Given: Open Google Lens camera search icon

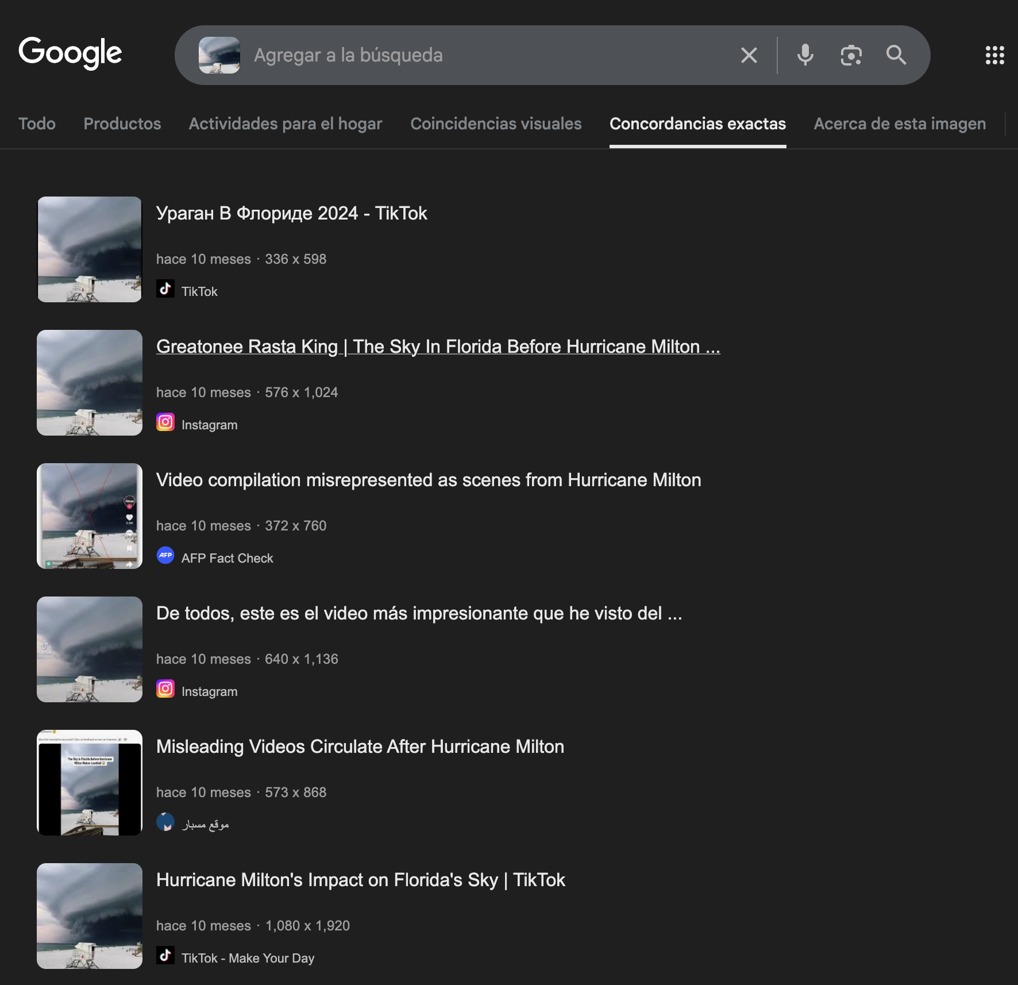Looking at the screenshot, I should click(851, 55).
